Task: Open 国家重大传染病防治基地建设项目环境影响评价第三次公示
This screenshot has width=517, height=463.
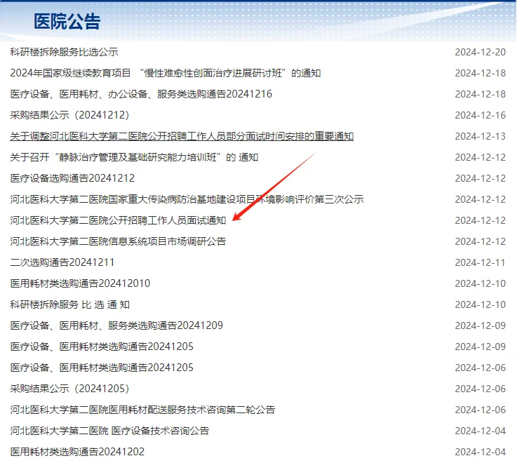Action: point(187,199)
